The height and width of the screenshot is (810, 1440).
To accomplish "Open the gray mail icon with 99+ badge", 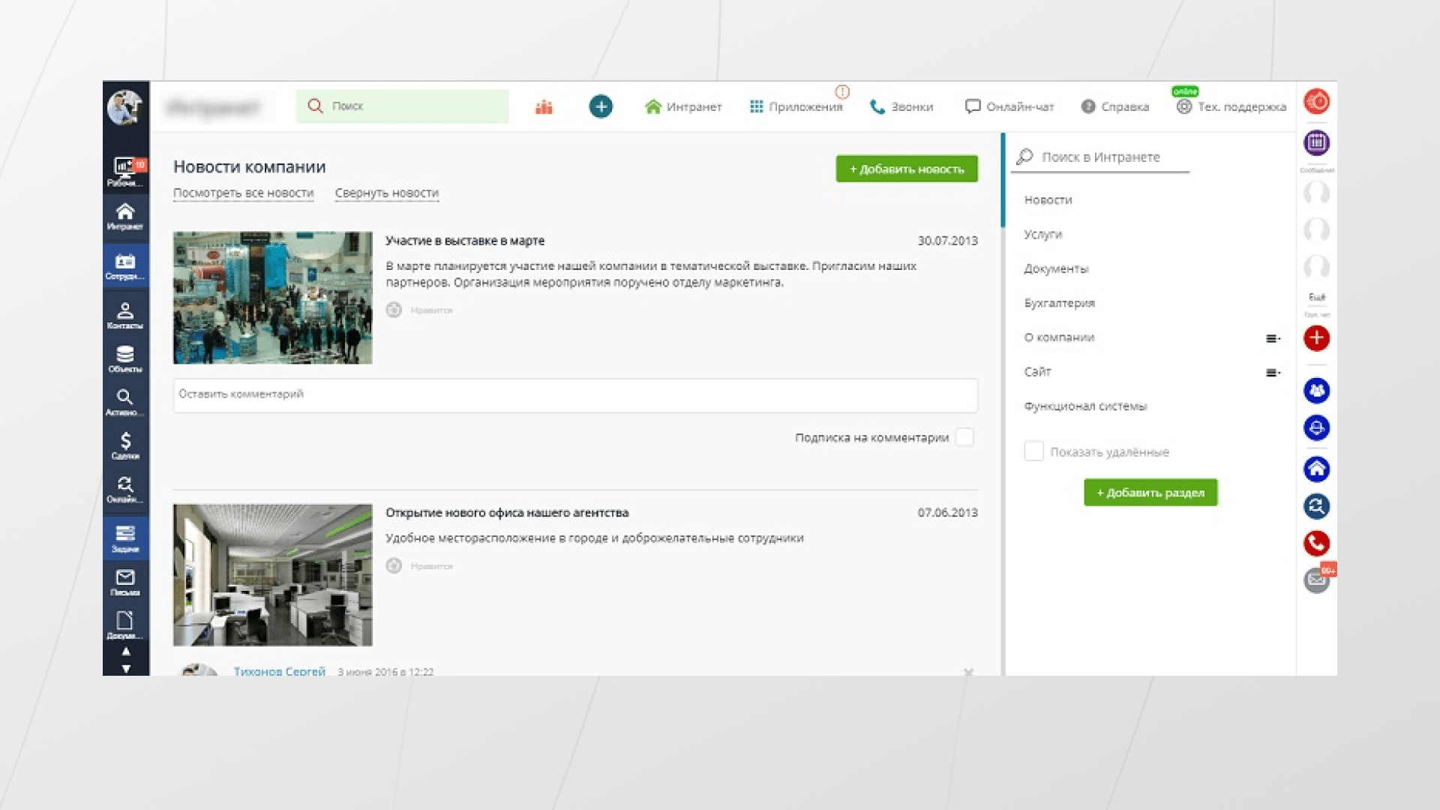I will pos(1317,580).
